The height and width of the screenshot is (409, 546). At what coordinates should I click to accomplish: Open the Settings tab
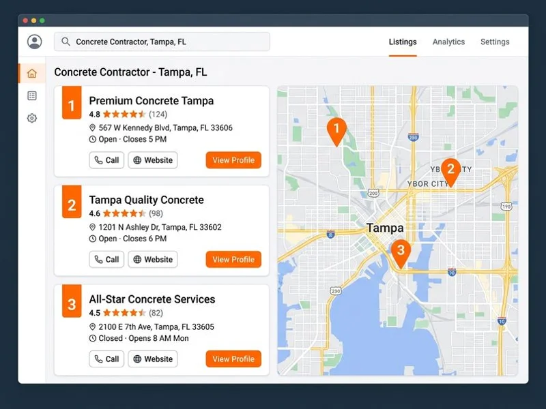pos(495,42)
